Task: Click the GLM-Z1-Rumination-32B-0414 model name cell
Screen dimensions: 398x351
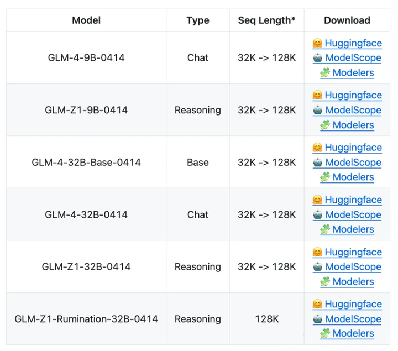Action: pyautogui.click(x=86, y=319)
